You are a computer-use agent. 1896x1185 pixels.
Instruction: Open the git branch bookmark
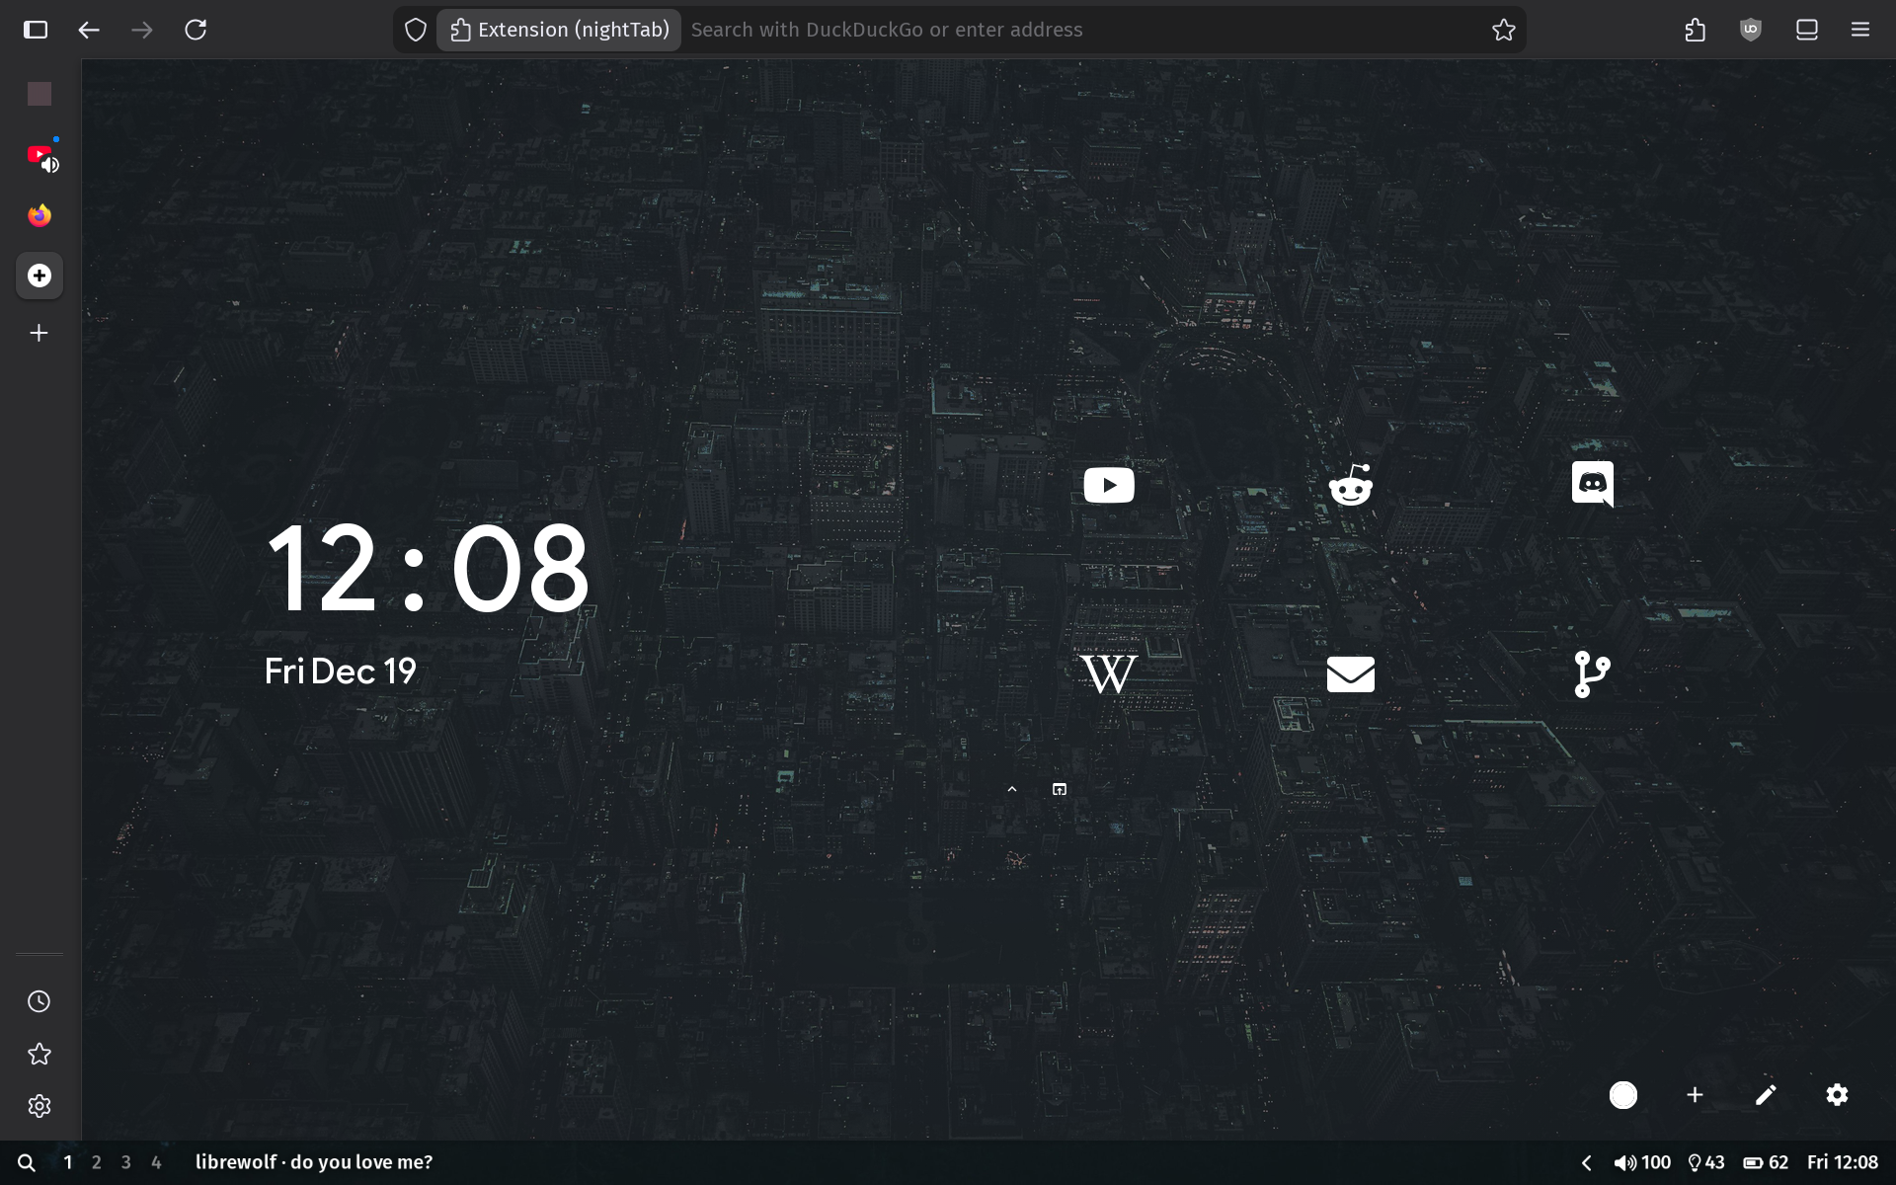[x=1591, y=674]
